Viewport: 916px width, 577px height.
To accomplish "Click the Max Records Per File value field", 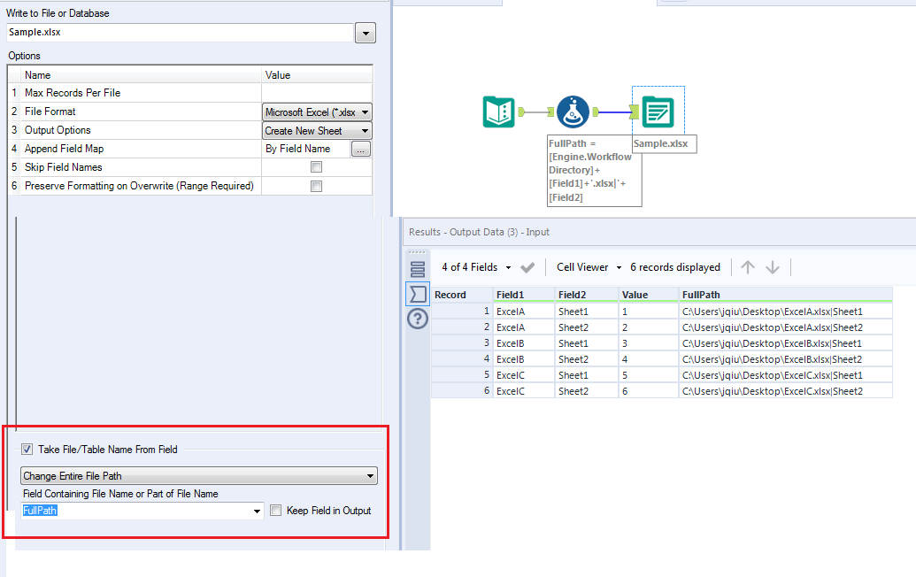I will click(x=316, y=93).
